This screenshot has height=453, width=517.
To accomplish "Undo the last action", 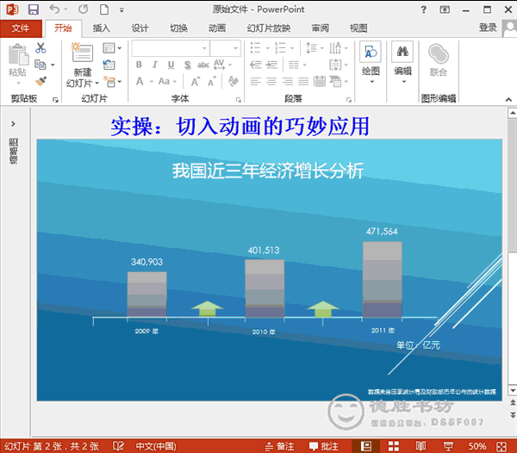I will point(54,9).
